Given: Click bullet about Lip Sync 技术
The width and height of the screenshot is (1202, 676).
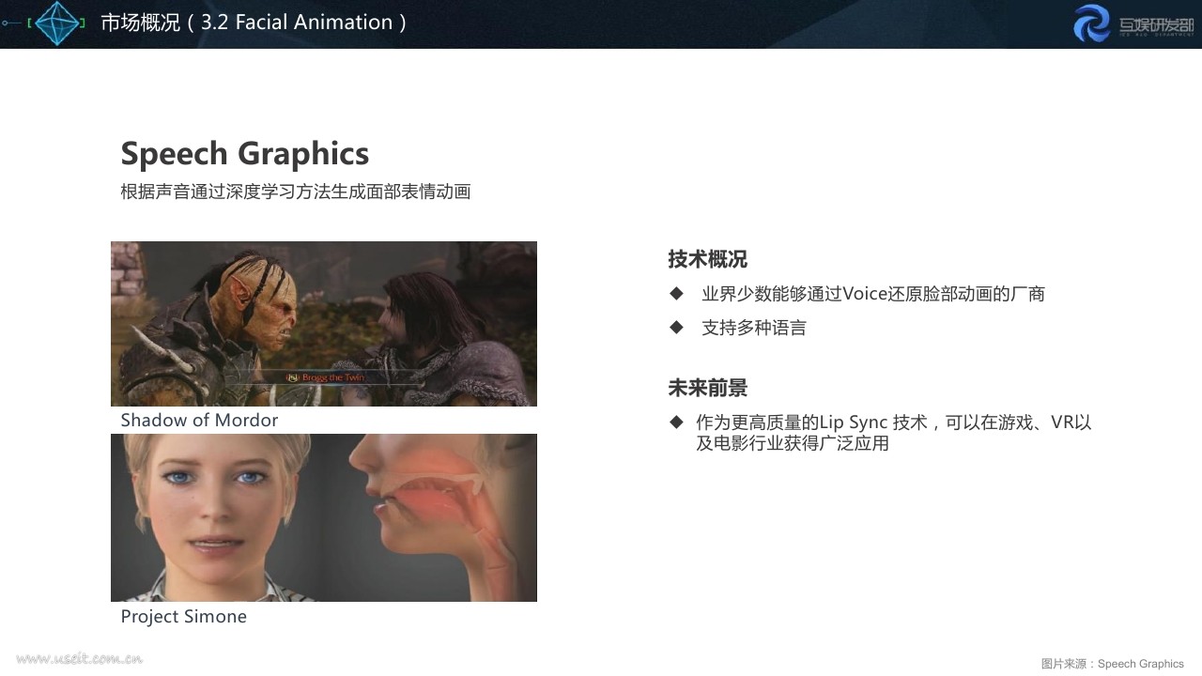Looking at the screenshot, I should [x=893, y=433].
